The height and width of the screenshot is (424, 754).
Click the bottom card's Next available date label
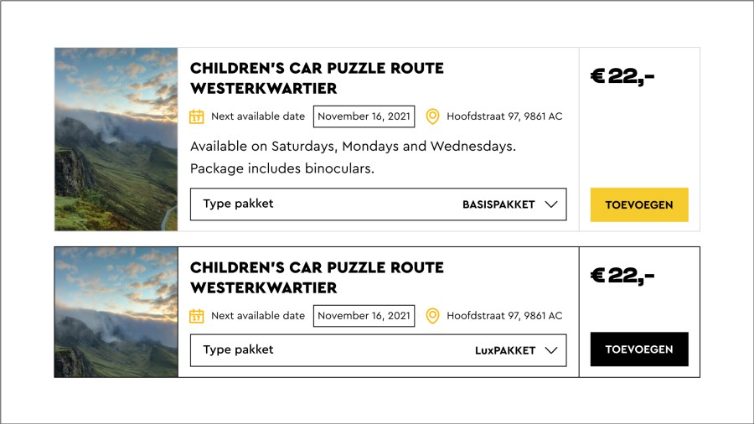click(258, 316)
